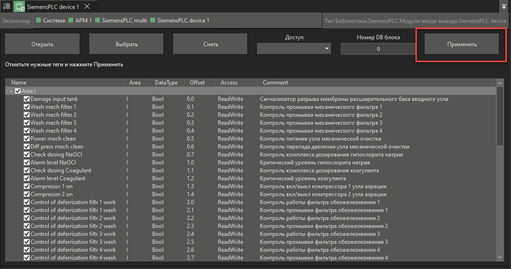Screen dimensions: 511x269
Task: Click the vertical scrollbar thumb
Action: (500, 116)
